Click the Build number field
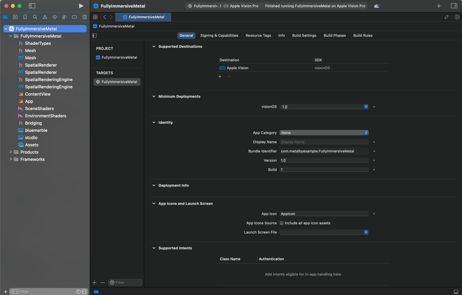This screenshot has width=462, height=295. click(x=324, y=170)
